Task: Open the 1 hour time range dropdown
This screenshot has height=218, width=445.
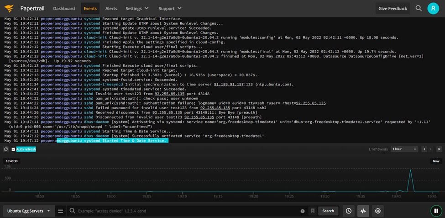Action: pos(404,149)
